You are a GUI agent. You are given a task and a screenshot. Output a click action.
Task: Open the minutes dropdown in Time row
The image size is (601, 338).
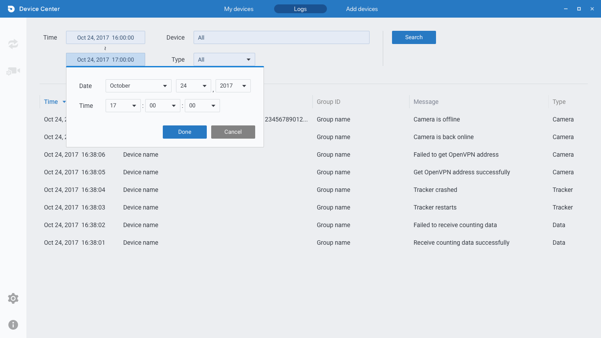click(163, 106)
